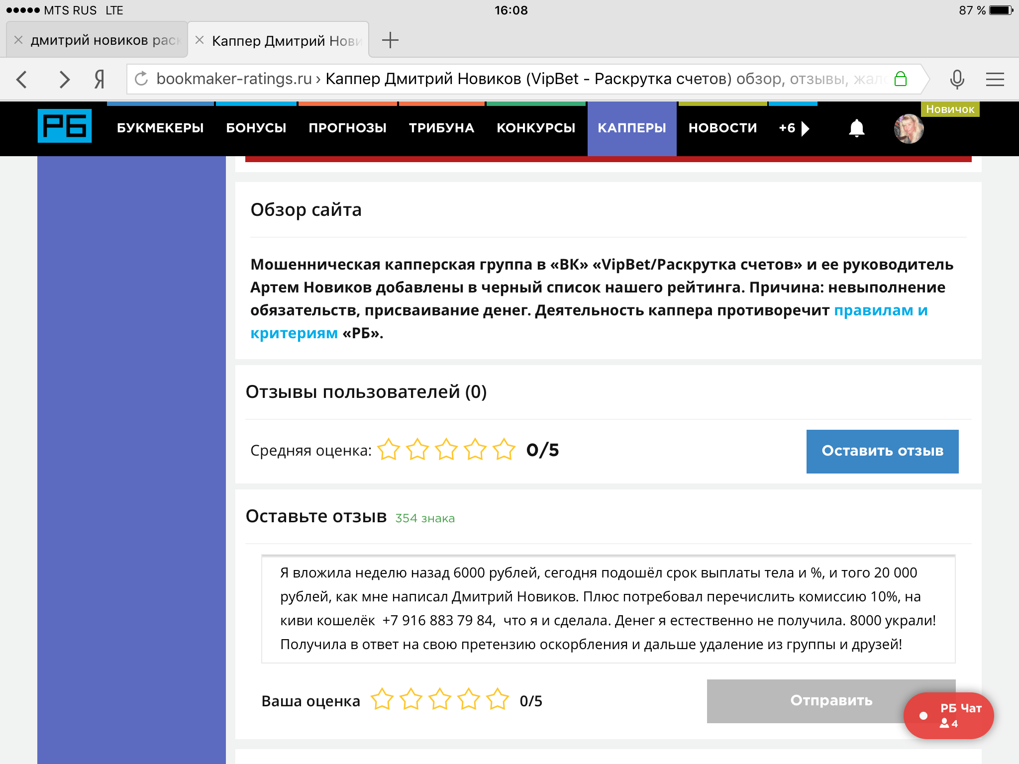Screen dimensions: 1019x764
Task: Click the 'Отзывы пользователей (0)' heading
Action: pos(366,392)
